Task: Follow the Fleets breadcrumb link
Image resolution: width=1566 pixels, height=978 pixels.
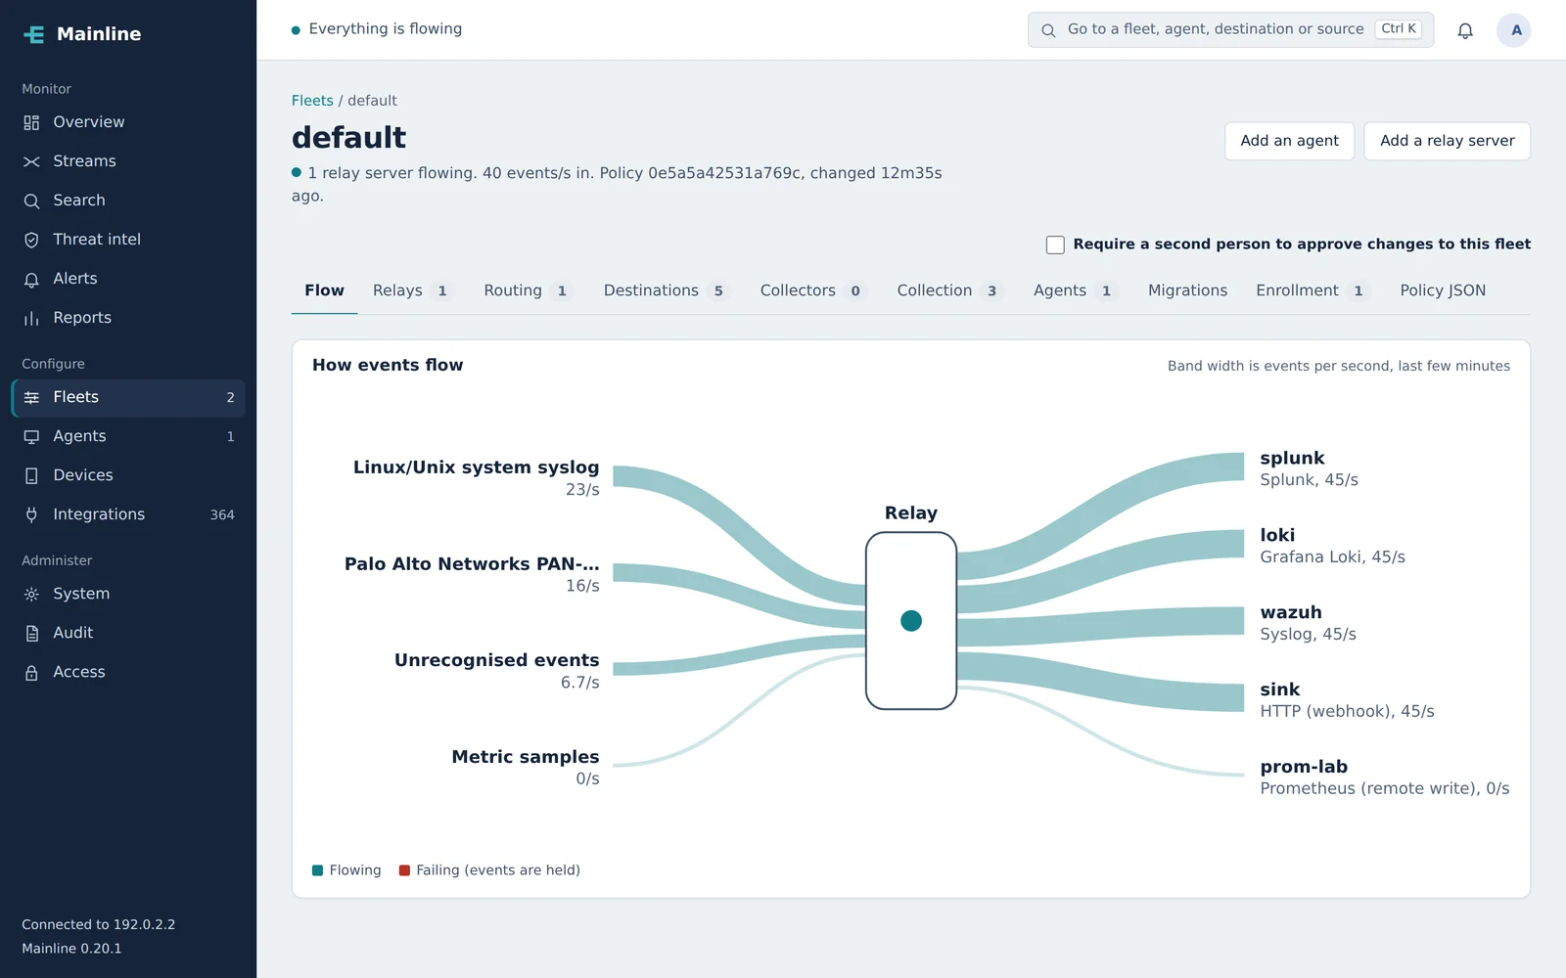Action: [312, 101]
